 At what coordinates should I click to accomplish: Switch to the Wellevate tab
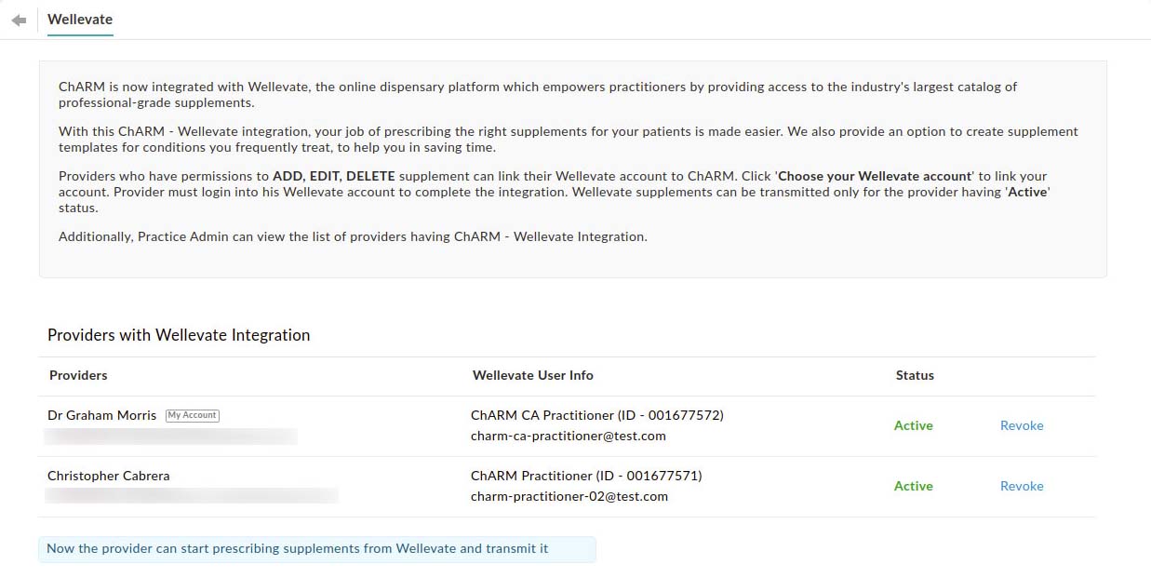click(80, 19)
